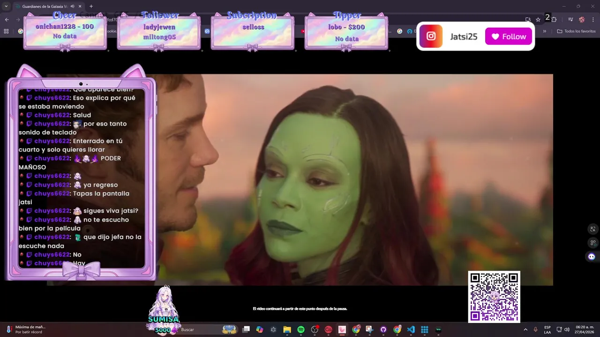
Task: Close the Guardianes de la Galaxia tab
Action: [80, 7]
